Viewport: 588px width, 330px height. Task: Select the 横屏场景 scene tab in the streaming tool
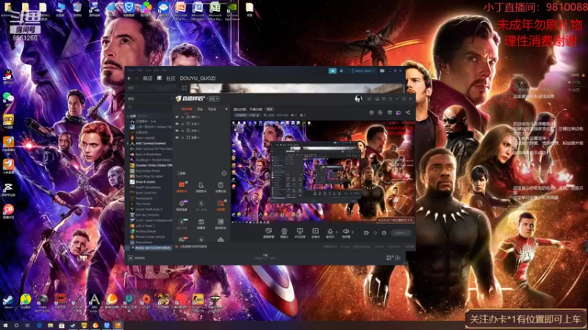pos(187,109)
